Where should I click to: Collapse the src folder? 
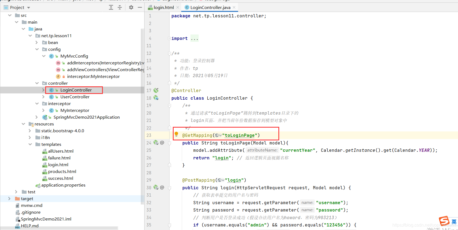(x=10, y=15)
